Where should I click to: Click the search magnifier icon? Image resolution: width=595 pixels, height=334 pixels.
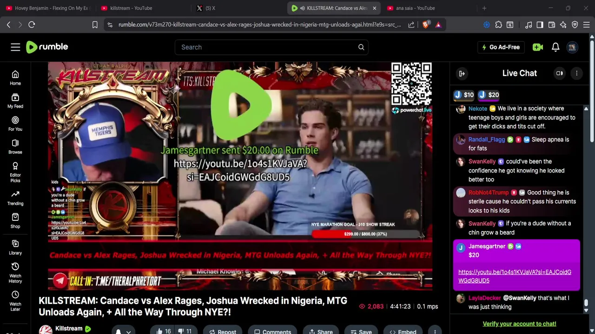(361, 47)
